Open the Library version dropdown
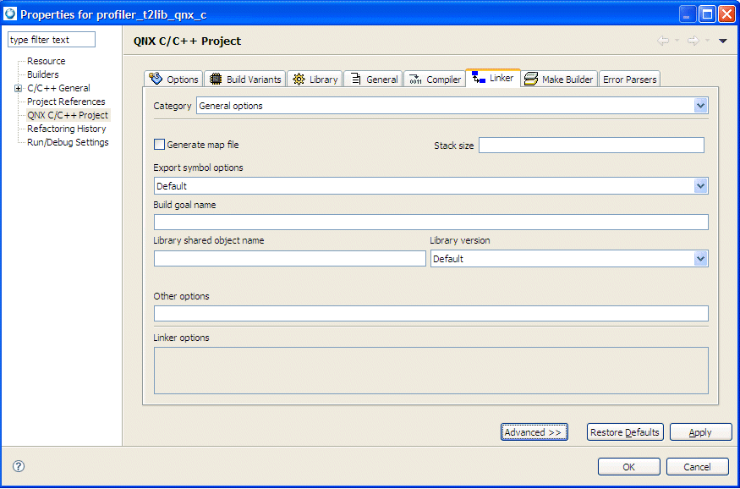 pos(700,259)
